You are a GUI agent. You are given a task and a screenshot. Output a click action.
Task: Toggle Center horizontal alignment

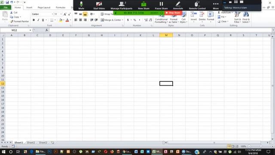[80, 20]
